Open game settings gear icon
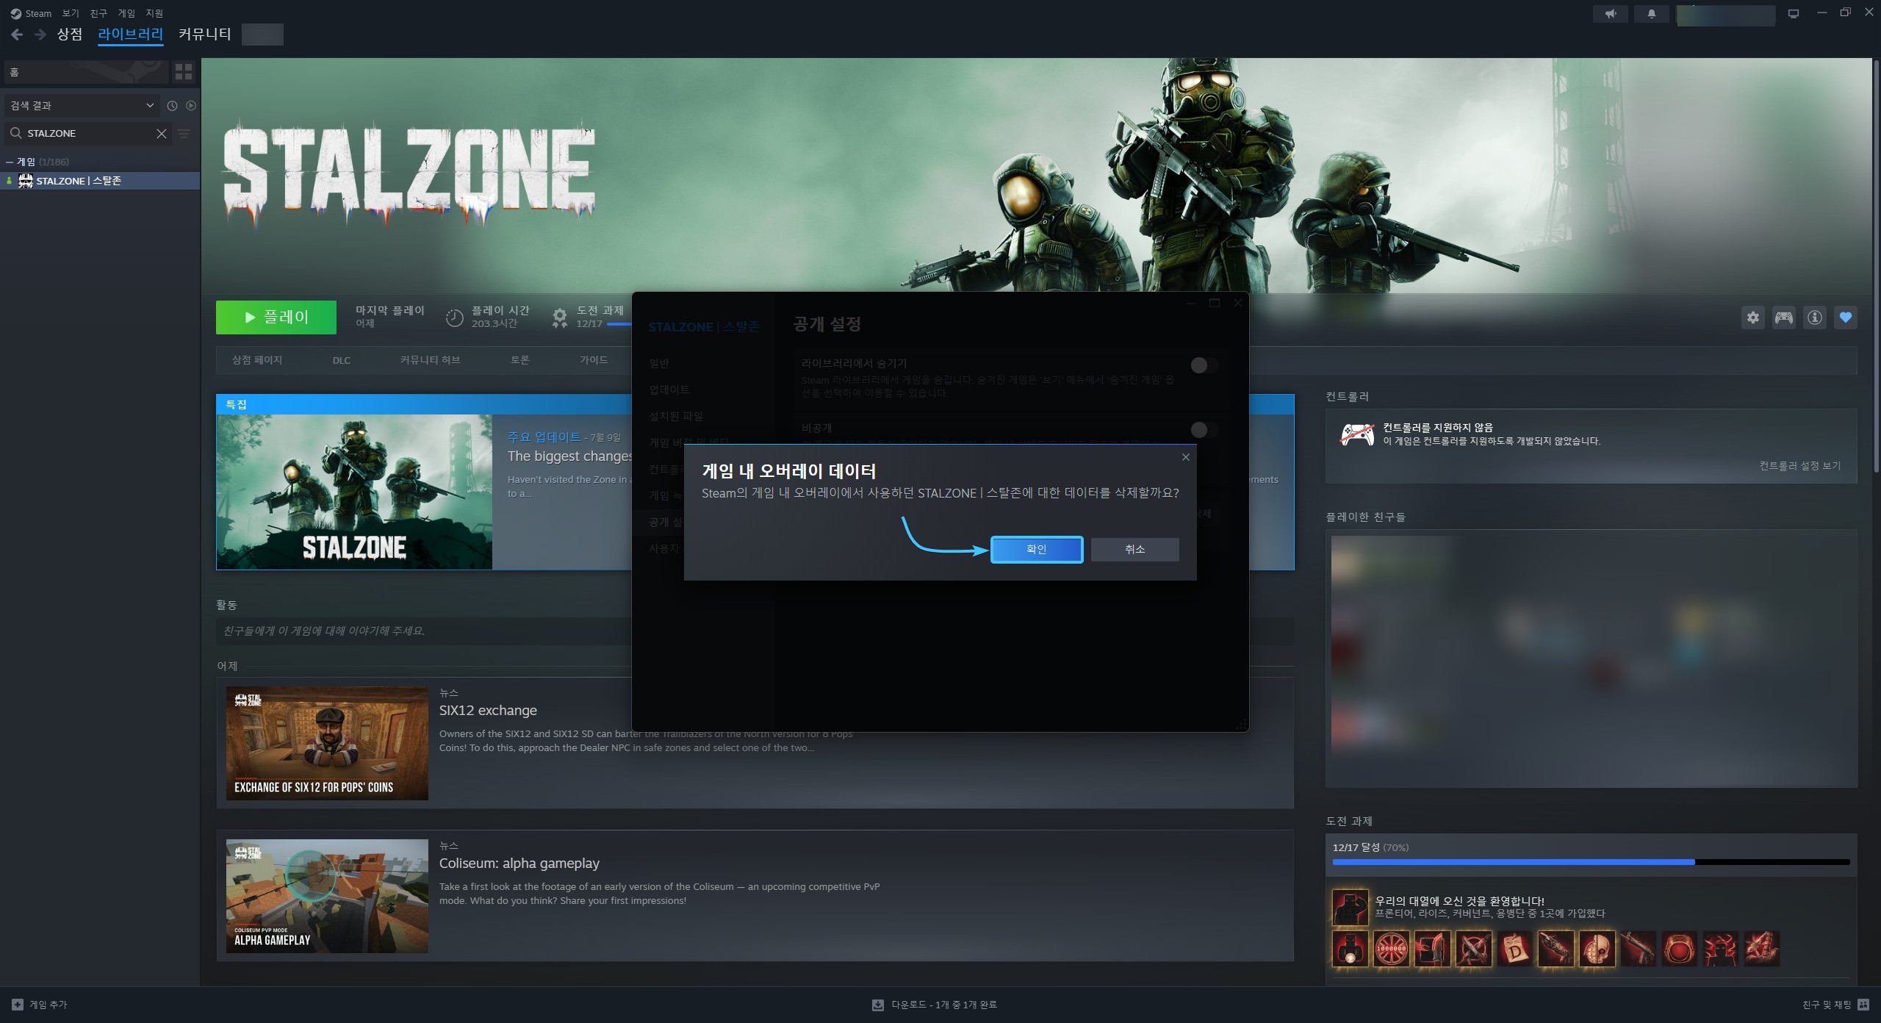This screenshot has height=1023, width=1881. point(1753,317)
